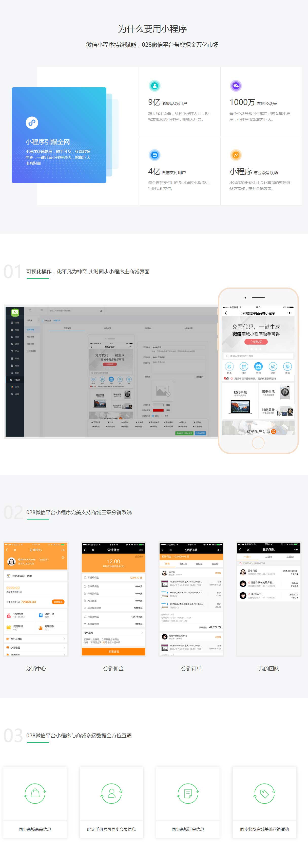Tap the 佣金提现 button in 分销中心
308x856 pixels.
(x=58, y=602)
